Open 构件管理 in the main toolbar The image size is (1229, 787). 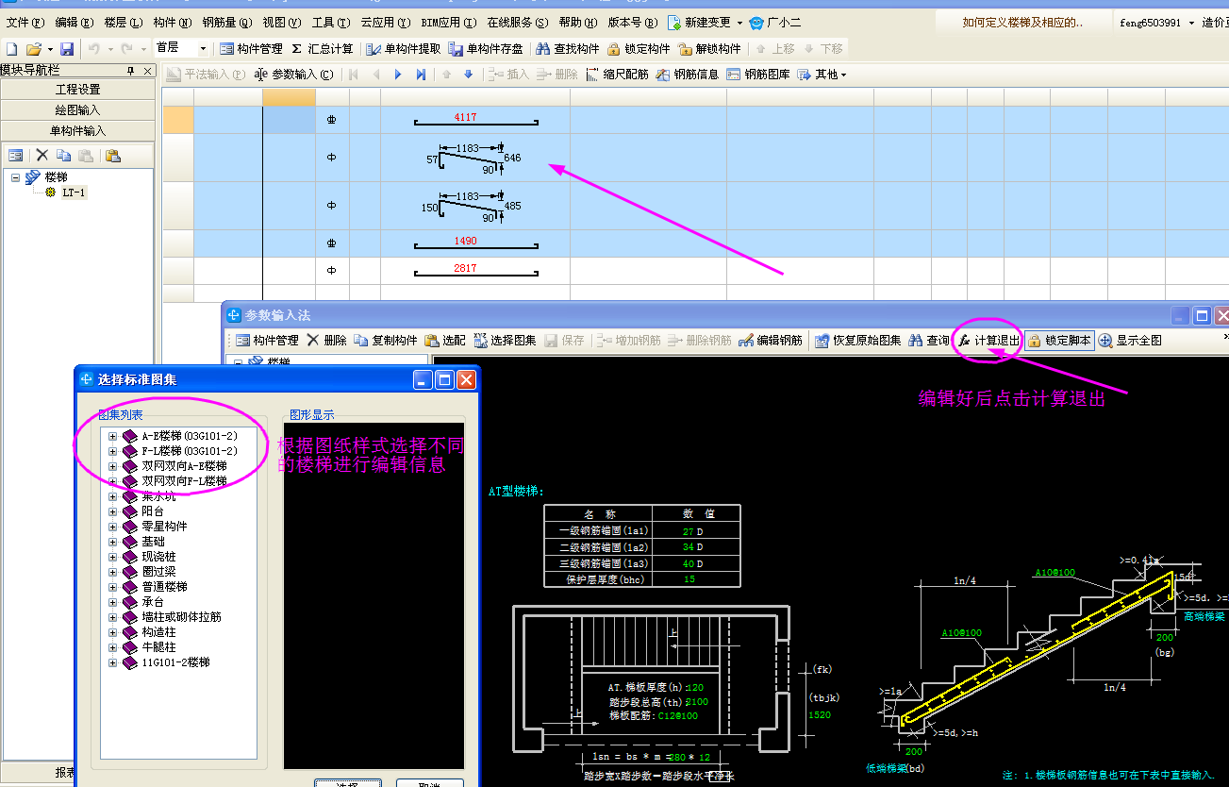[251, 48]
